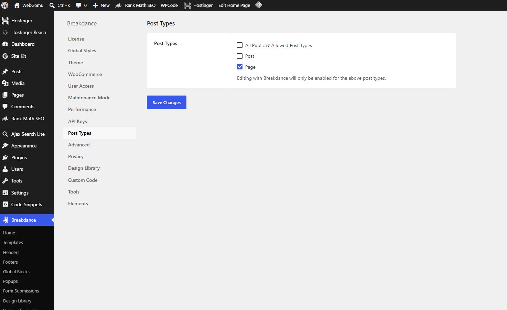507x310 pixels.
Task: Click the Page checkbox label text
Action: tap(250, 67)
